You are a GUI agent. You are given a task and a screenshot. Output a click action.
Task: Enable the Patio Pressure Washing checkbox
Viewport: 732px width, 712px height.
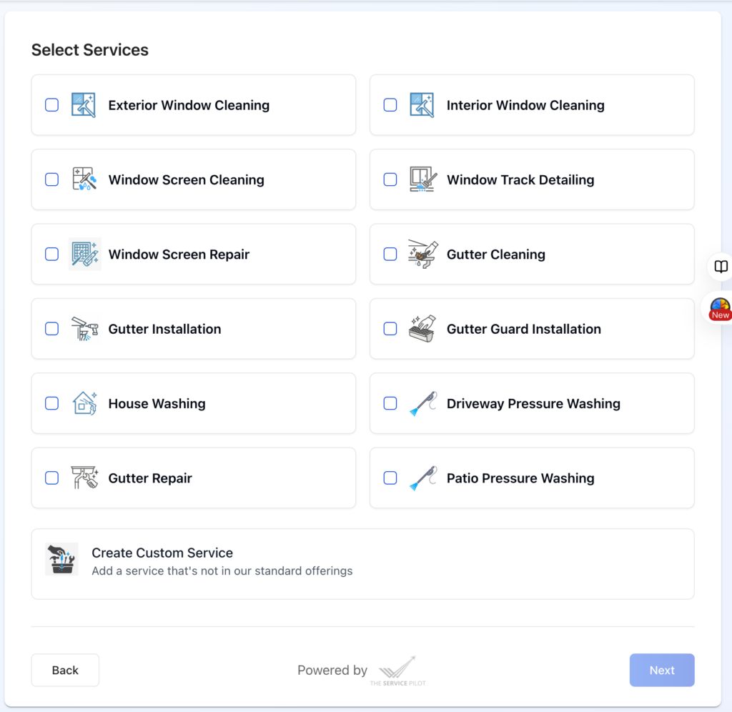pos(390,478)
